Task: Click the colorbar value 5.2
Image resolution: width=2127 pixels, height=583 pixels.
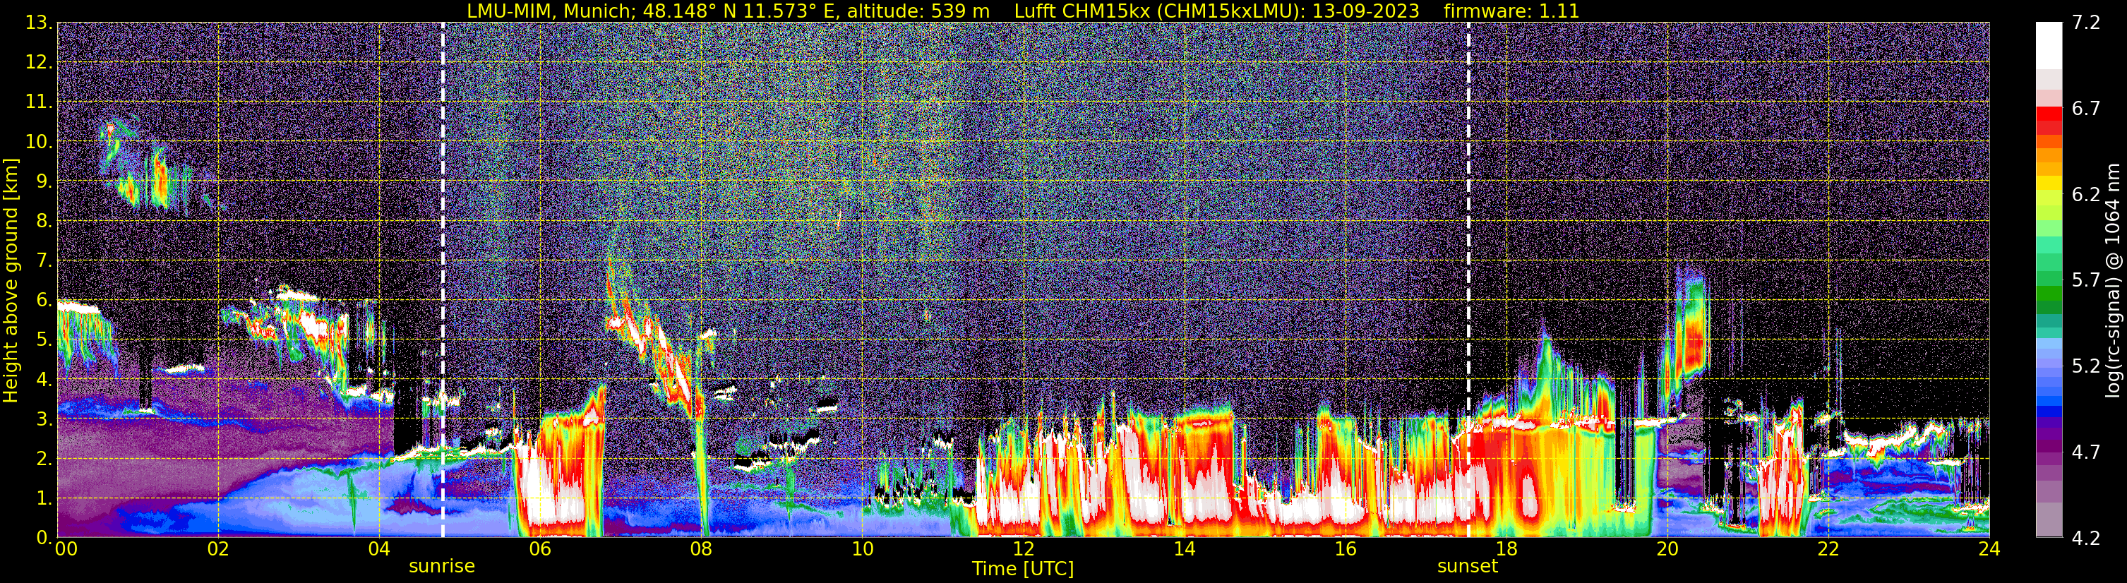Action: (x=2086, y=366)
